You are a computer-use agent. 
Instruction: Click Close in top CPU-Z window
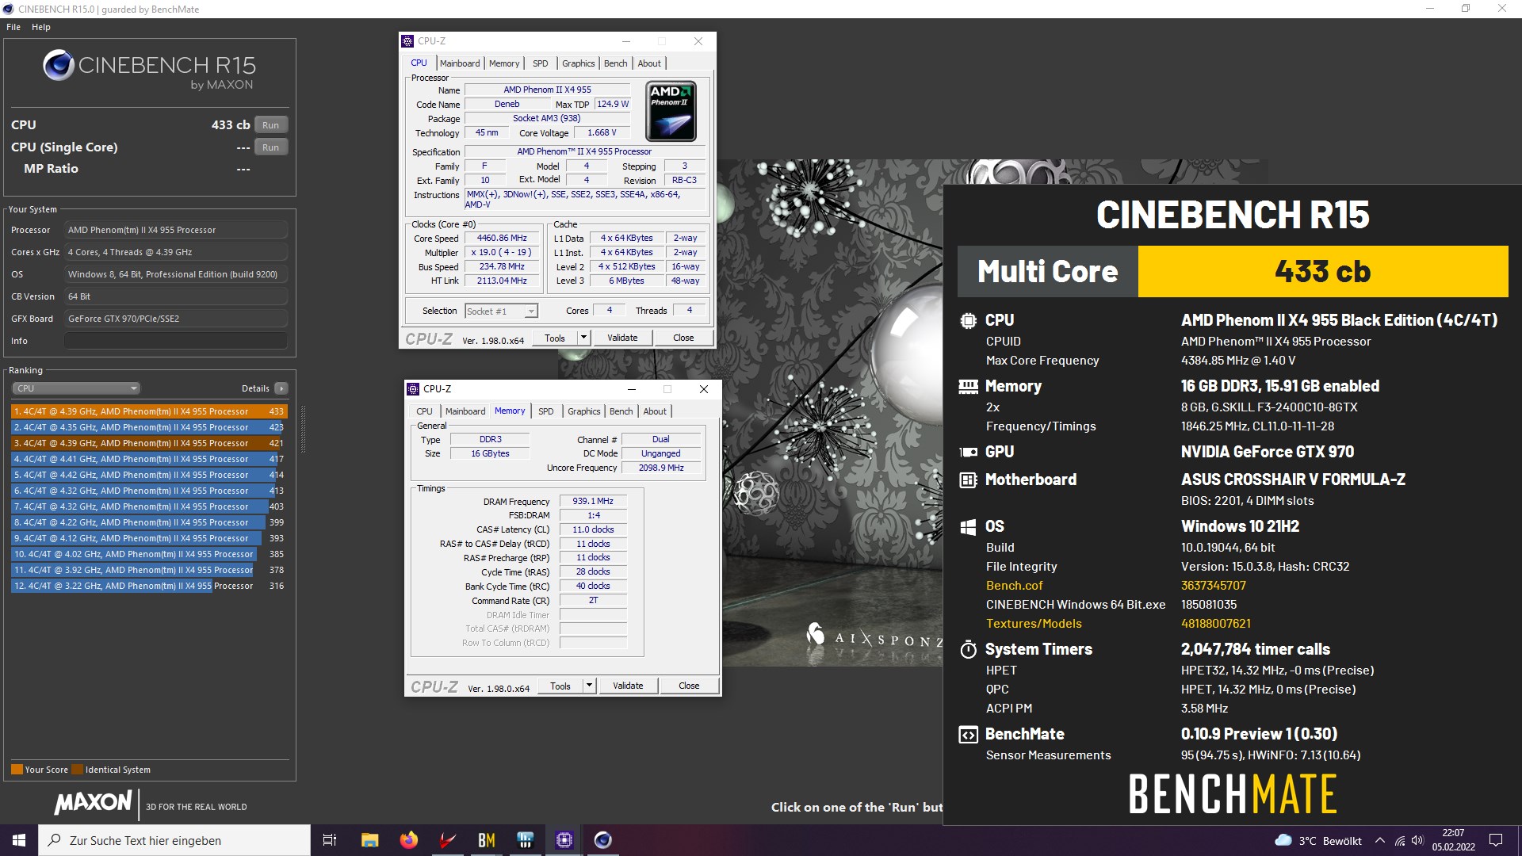click(x=683, y=338)
